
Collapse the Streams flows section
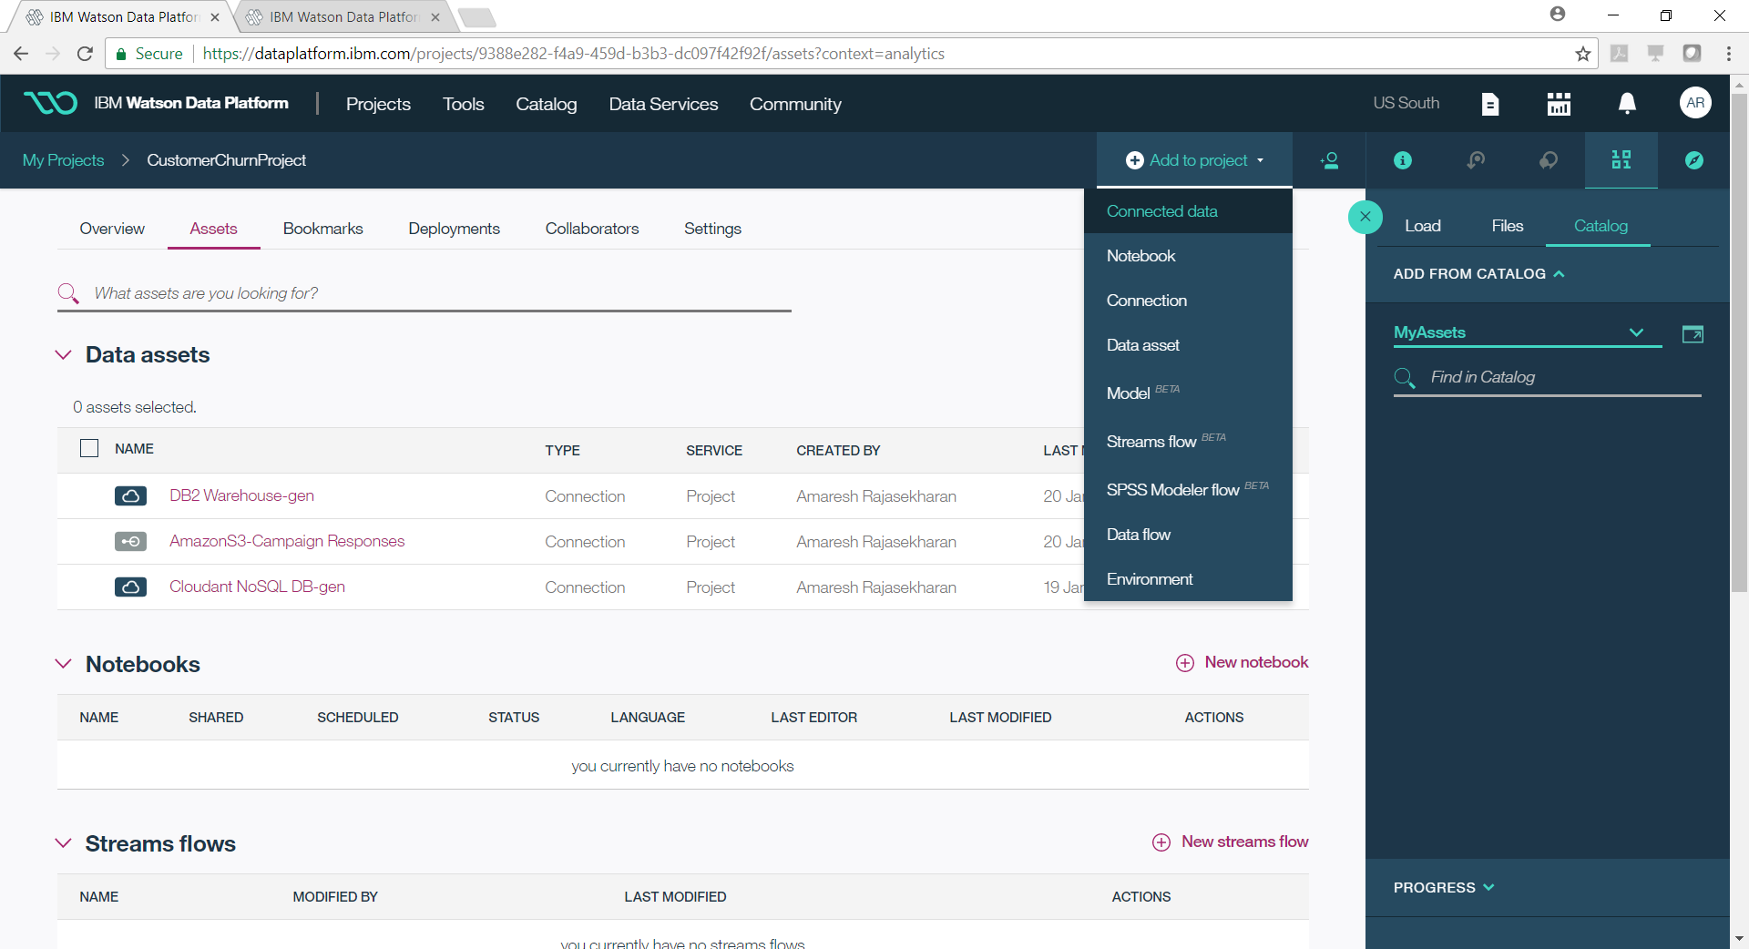click(x=64, y=843)
